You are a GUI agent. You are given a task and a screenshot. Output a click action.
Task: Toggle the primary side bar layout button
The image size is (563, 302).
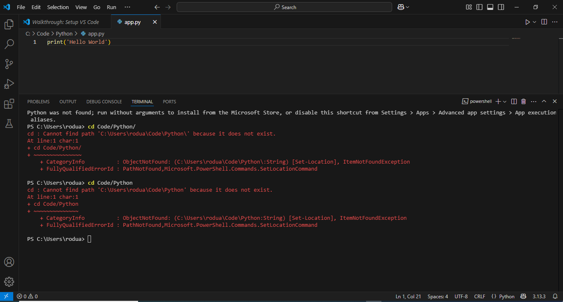[x=479, y=7]
